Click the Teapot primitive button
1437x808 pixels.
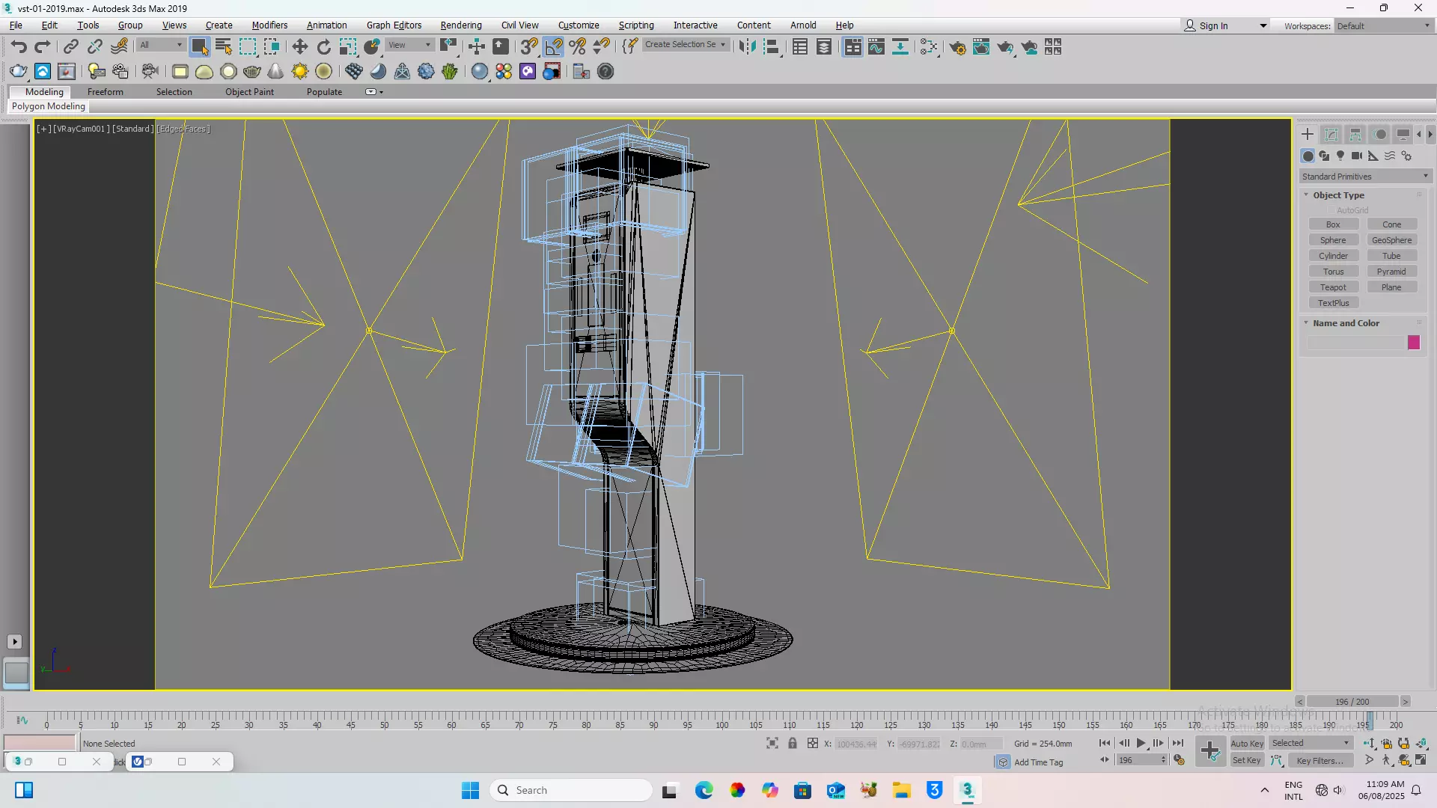[x=1333, y=287]
